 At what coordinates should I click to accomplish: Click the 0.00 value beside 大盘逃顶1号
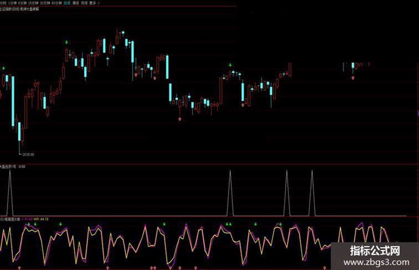click(x=22, y=167)
